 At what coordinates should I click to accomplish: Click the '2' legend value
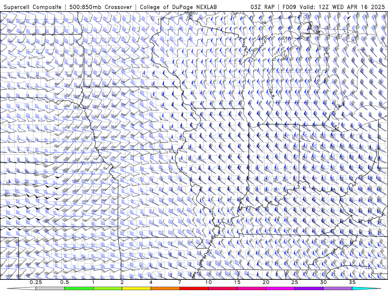coord(122,282)
